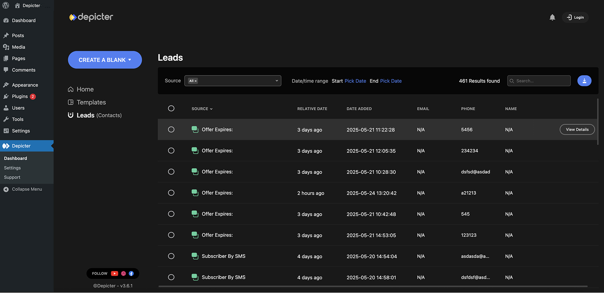This screenshot has height=293, width=604.
Task: Click the horizontal scrollbar under table
Action: pos(373,286)
